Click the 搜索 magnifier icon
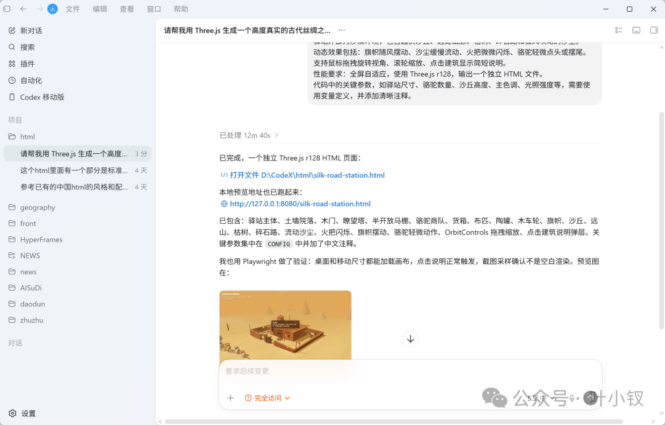The width and height of the screenshot is (665, 425). (12, 47)
